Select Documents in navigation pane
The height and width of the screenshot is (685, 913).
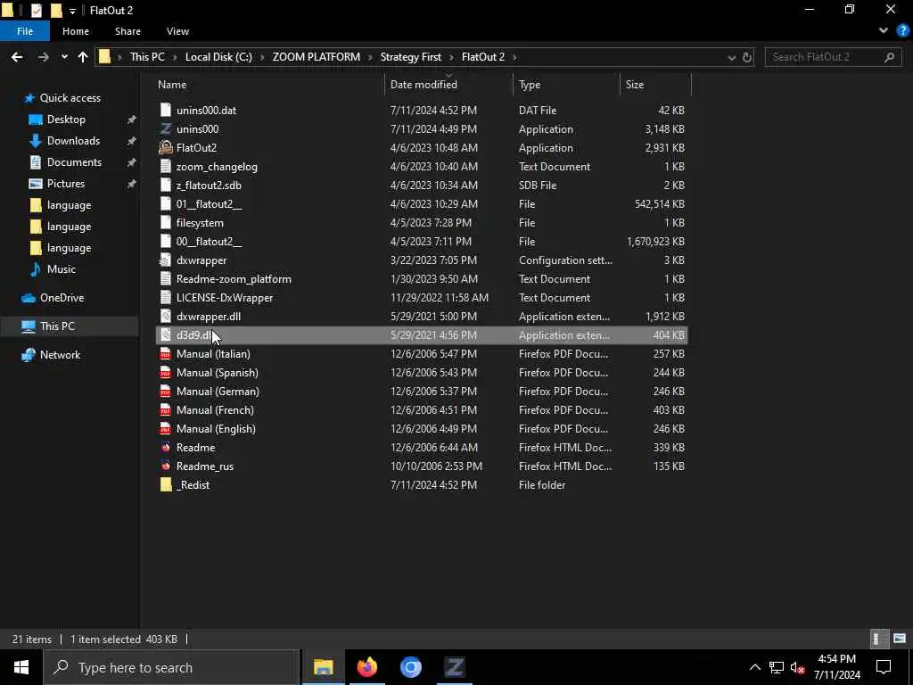pyautogui.click(x=74, y=162)
